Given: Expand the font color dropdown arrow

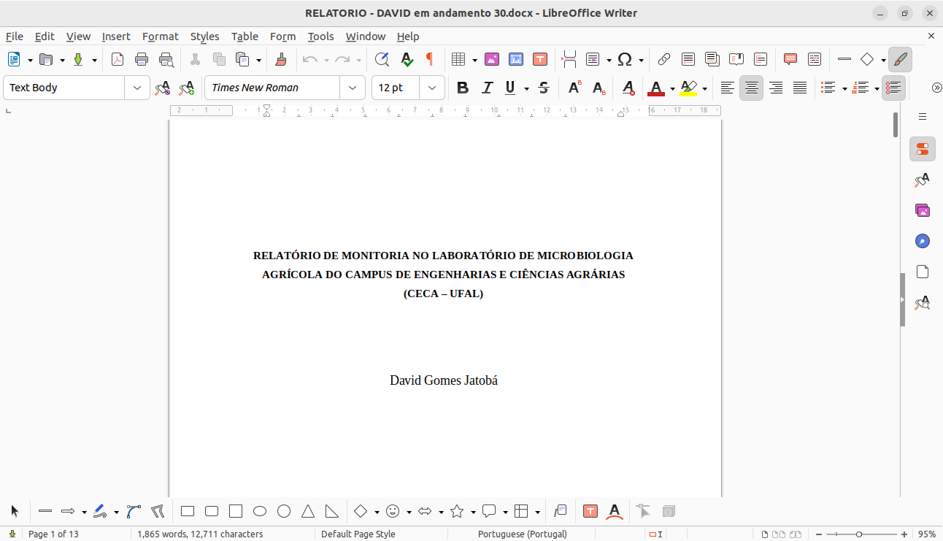Looking at the screenshot, I should click(672, 88).
